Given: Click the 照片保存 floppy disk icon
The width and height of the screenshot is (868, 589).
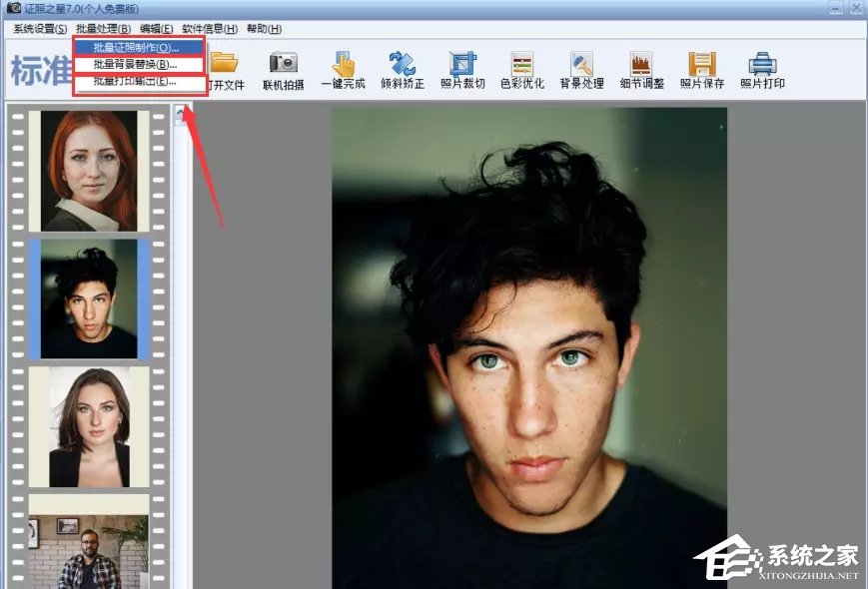Looking at the screenshot, I should pos(702,64).
